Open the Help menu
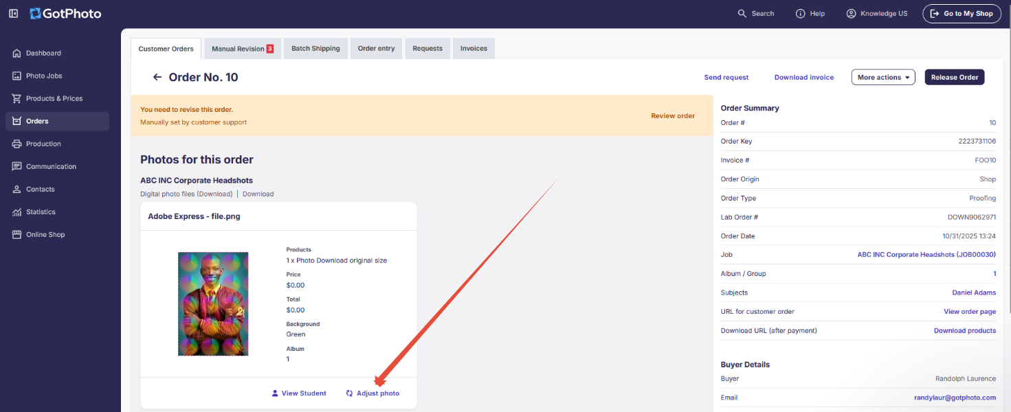The width and height of the screenshot is (1011, 412). tap(810, 13)
